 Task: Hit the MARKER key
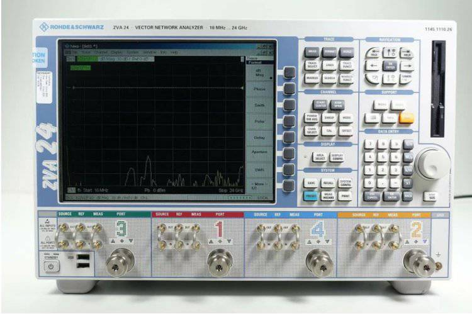click(312, 78)
